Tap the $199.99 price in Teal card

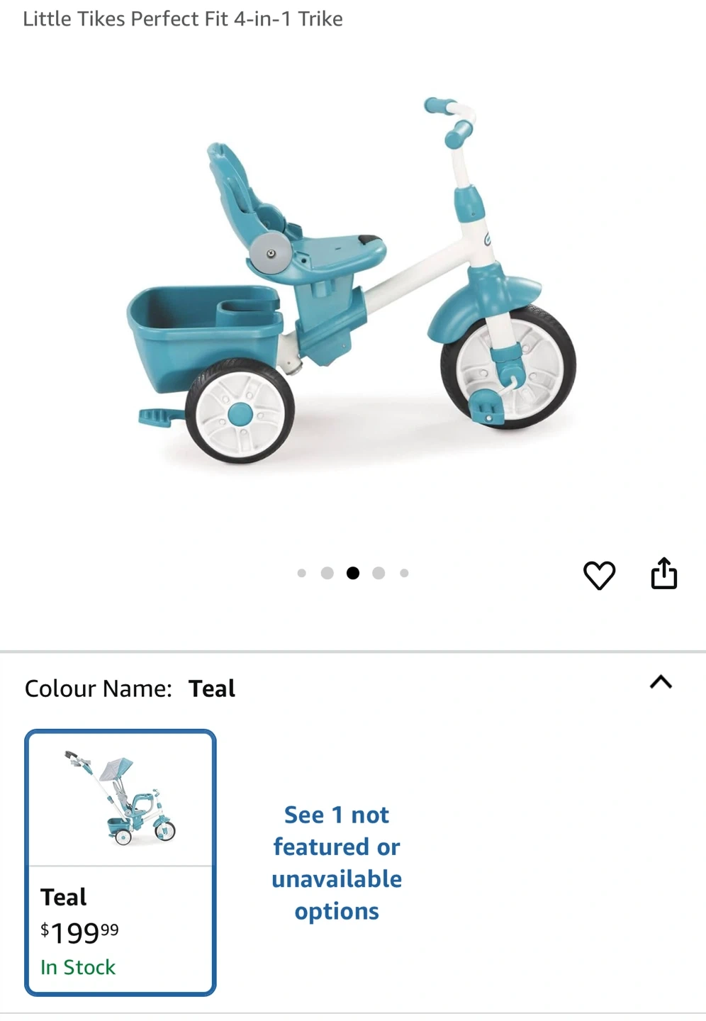coord(79,933)
